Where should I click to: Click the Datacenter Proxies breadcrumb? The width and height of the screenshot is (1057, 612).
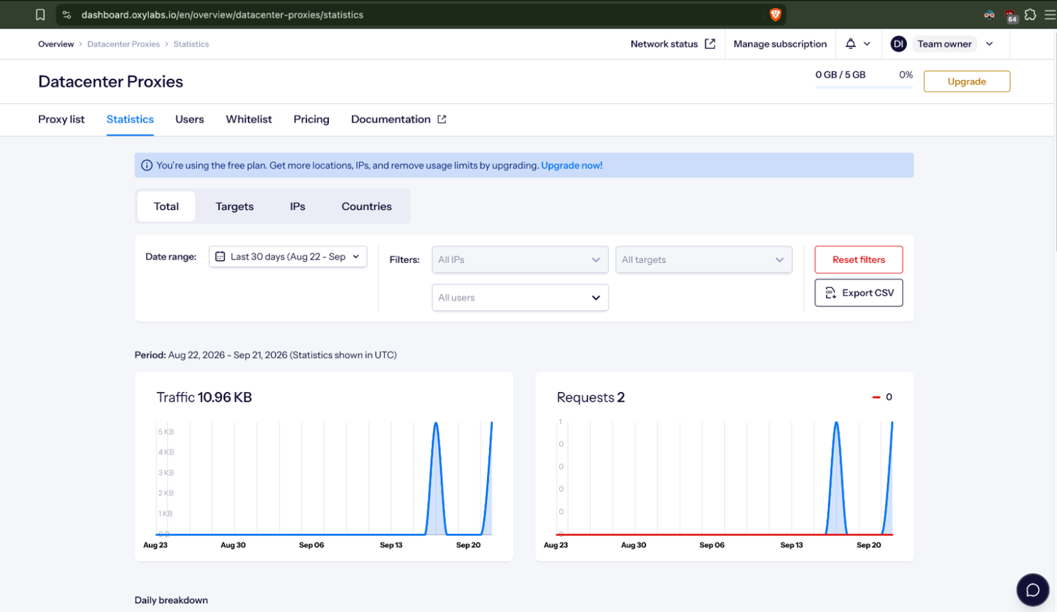(x=124, y=44)
